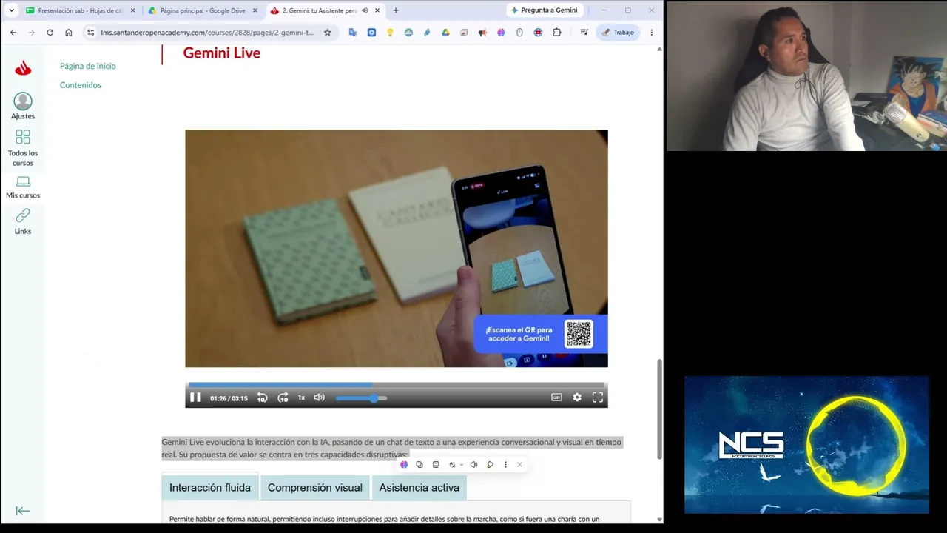Open the Chrome three-dot menu
The height and width of the screenshot is (533, 947).
click(651, 33)
